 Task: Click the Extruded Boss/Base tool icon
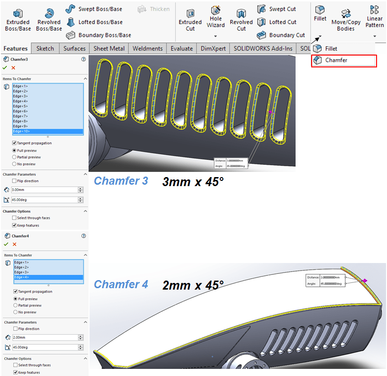pyautogui.click(x=18, y=13)
